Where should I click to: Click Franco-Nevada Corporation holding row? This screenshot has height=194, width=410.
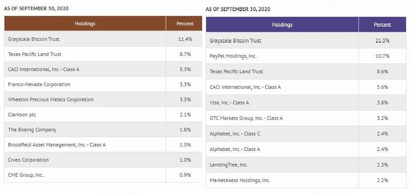(39, 84)
